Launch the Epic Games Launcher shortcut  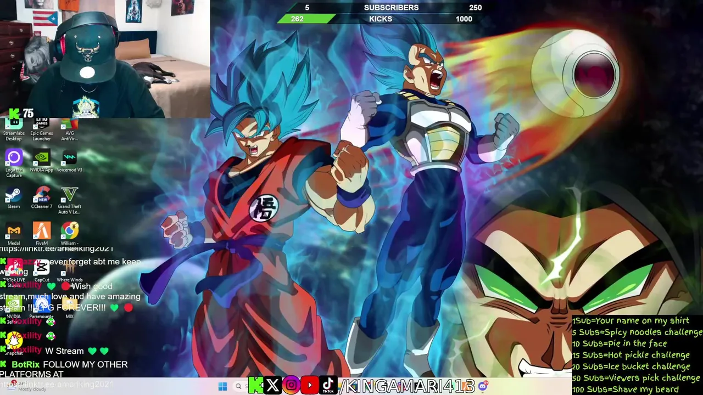42,129
